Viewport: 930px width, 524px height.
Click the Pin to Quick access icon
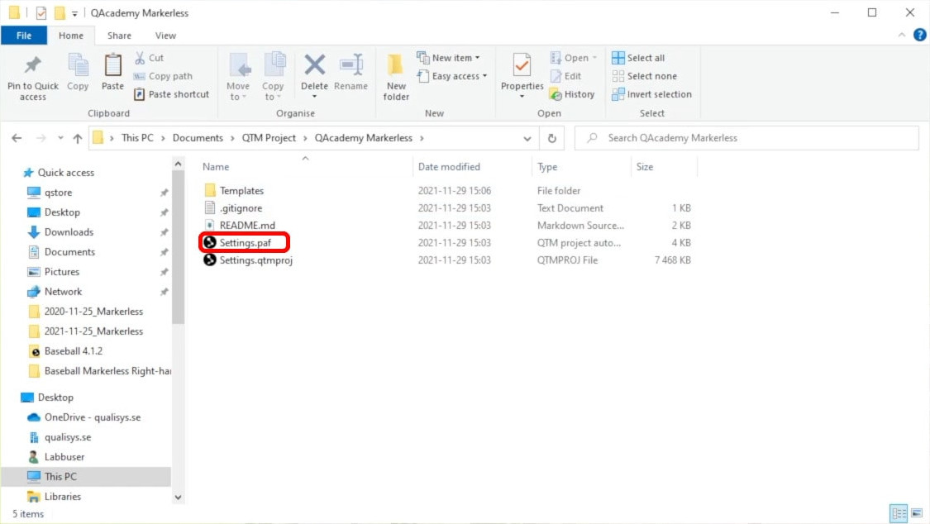tap(32, 67)
